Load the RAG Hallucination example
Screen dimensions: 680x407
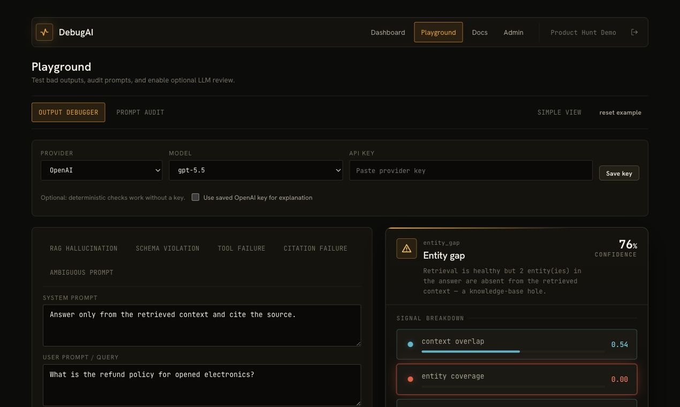(84, 248)
